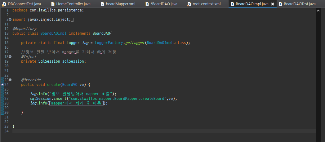Screen dimensions: 325x142
Task: Click the BoardDAOImpl.java file icon
Action: [x=232, y=4]
